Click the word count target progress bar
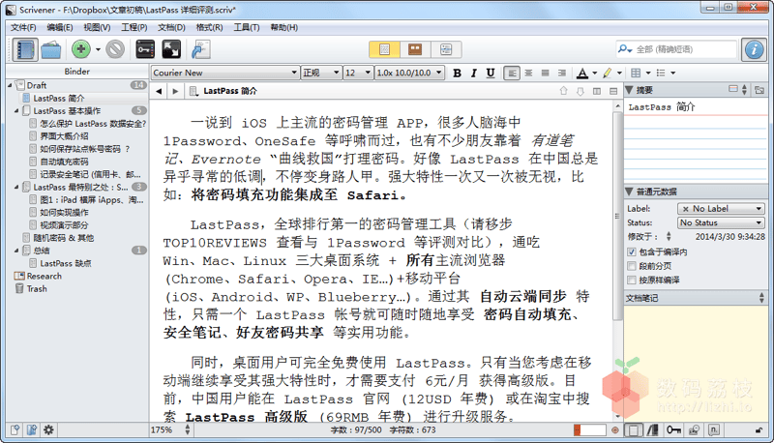The image size is (774, 443). pos(589,430)
